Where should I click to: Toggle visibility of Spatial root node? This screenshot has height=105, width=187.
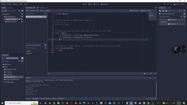[22, 14]
